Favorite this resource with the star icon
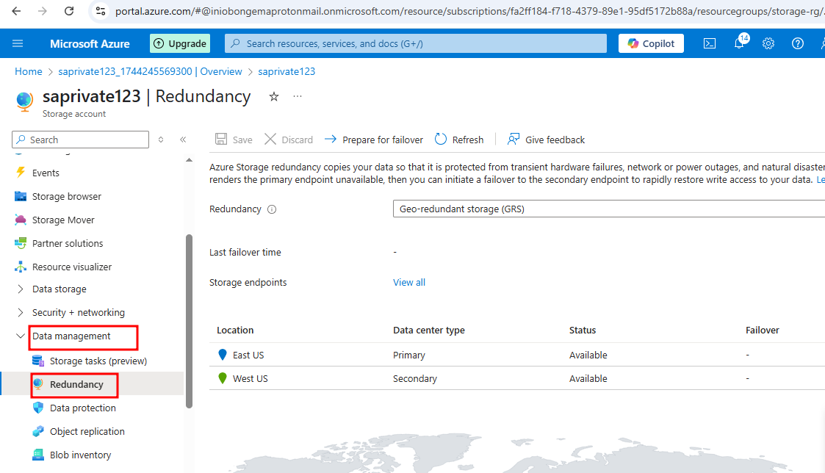This screenshot has width=825, height=473. pos(274,96)
